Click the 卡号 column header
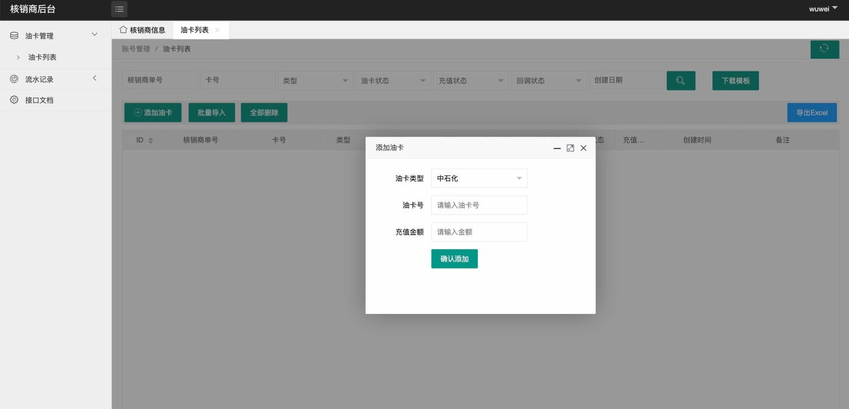Viewport: 849px width, 409px height. (x=279, y=140)
